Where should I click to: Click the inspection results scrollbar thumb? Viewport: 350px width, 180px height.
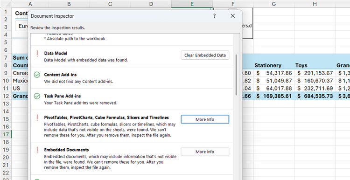pos(236,75)
